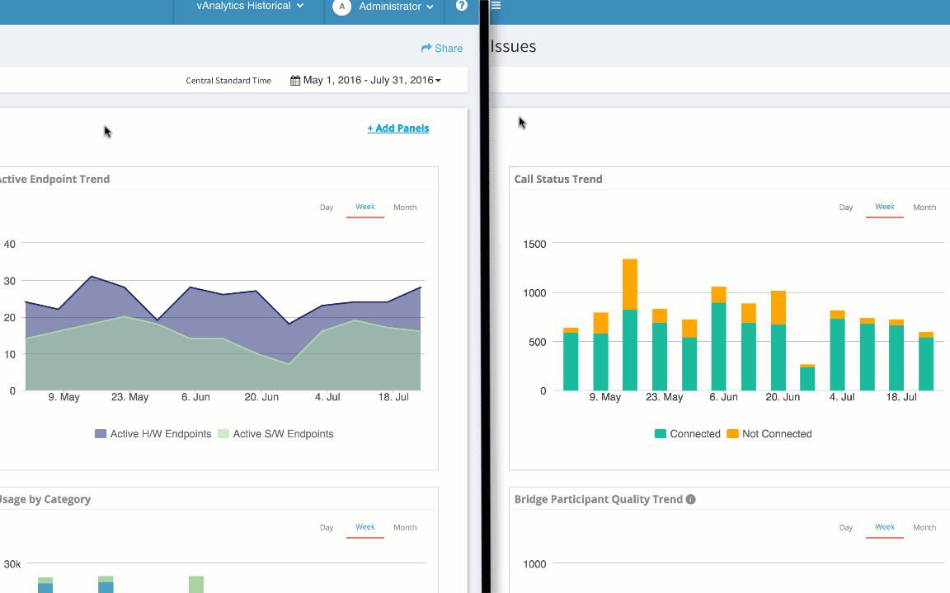Click the 40 axis label in Endpoint Trend
950x593 pixels.
click(x=10, y=245)
